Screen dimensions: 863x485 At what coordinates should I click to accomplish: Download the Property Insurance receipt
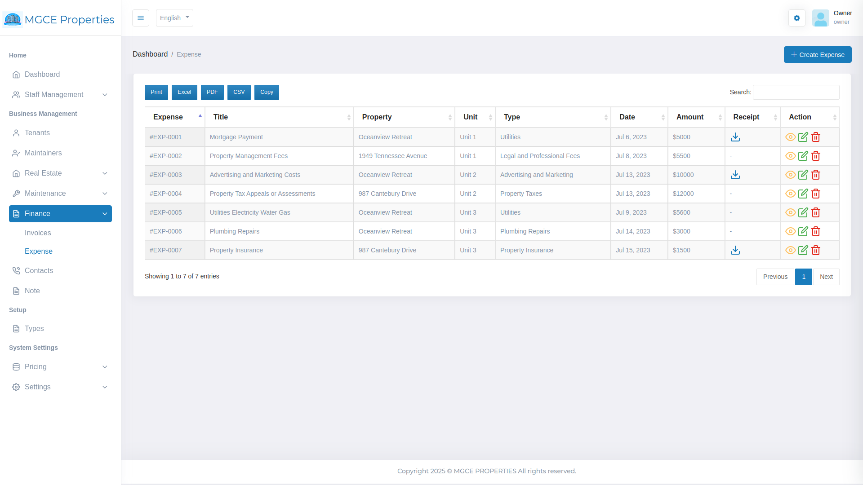pyautogui.click(x=735, y=250)
